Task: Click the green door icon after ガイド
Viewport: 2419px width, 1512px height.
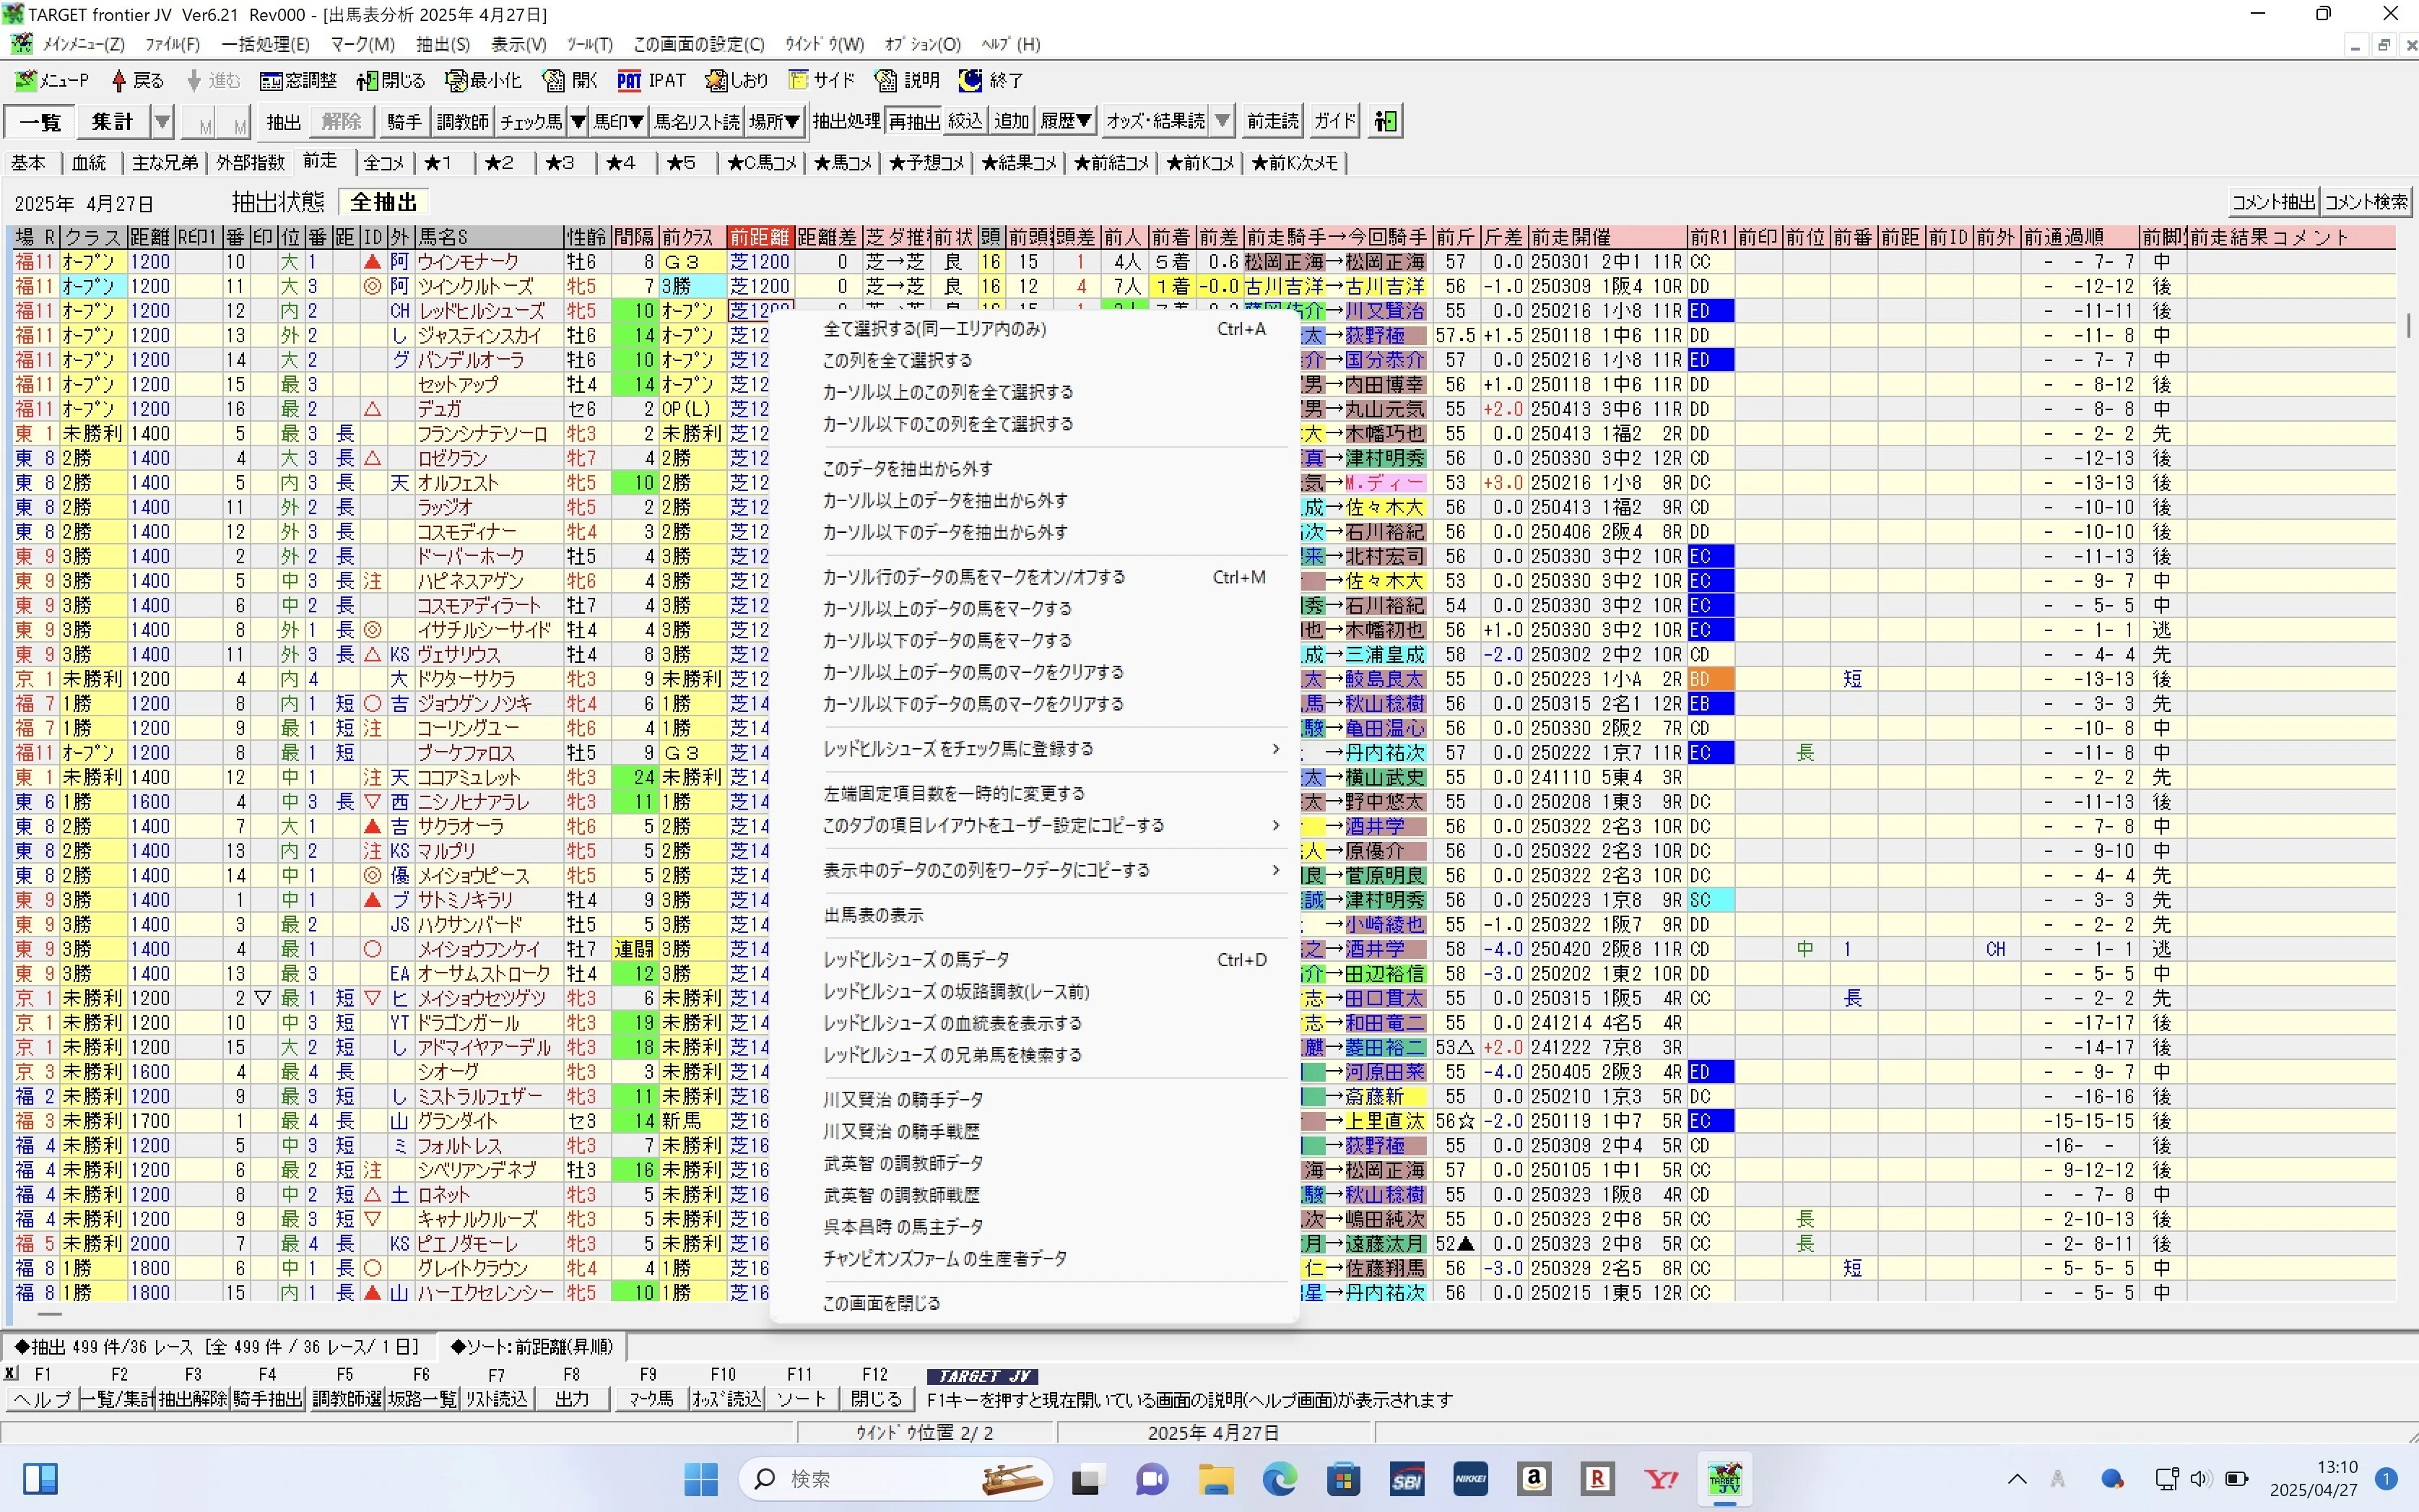Action: coord(1385,121)
